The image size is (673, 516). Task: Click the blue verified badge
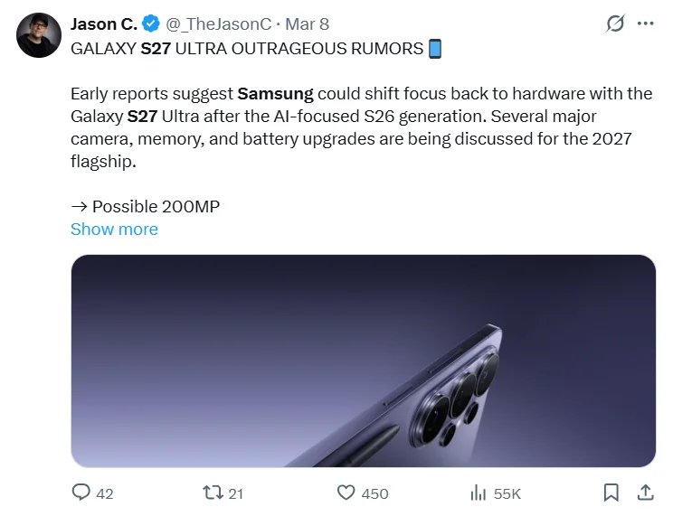click(151, 23)
